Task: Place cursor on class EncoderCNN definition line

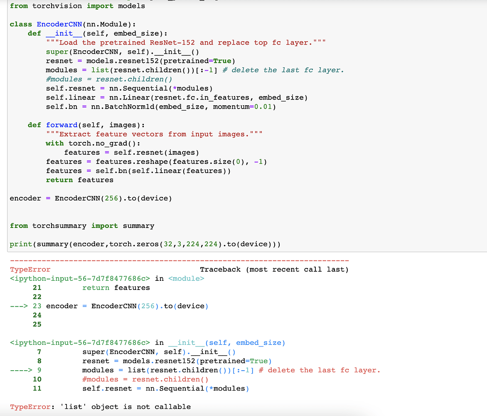Action: [x=72, y=24]
